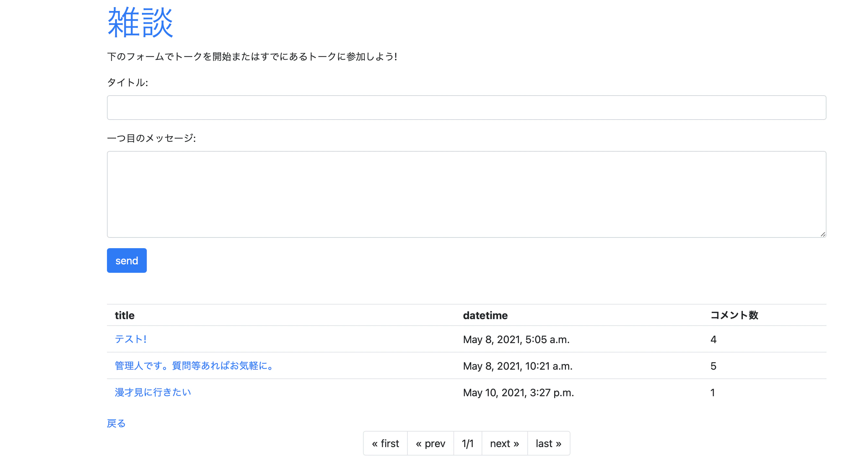Viewport: 855px width, 462px height.
Task: Click the datetime column header
Action: click(x=485, y=315)
